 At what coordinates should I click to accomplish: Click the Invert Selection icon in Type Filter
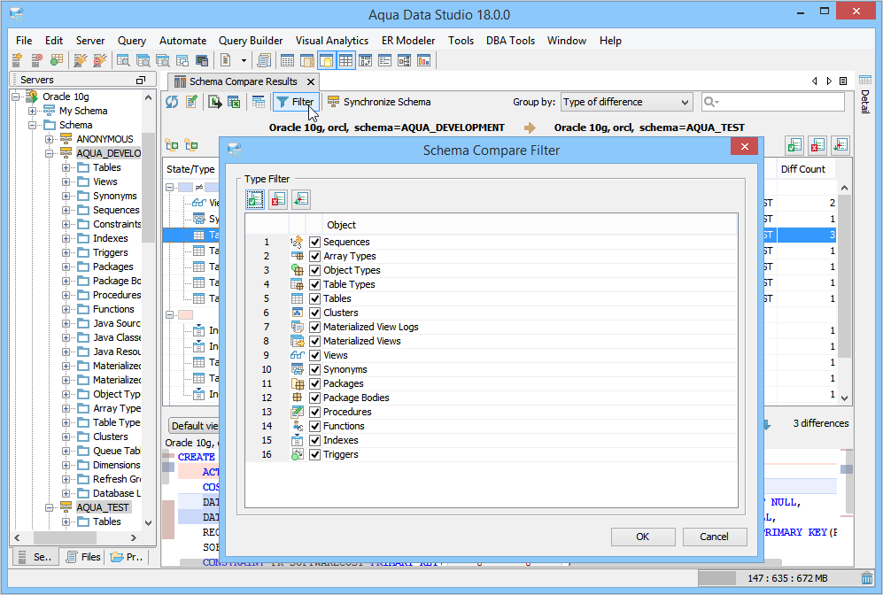(301, 200)
